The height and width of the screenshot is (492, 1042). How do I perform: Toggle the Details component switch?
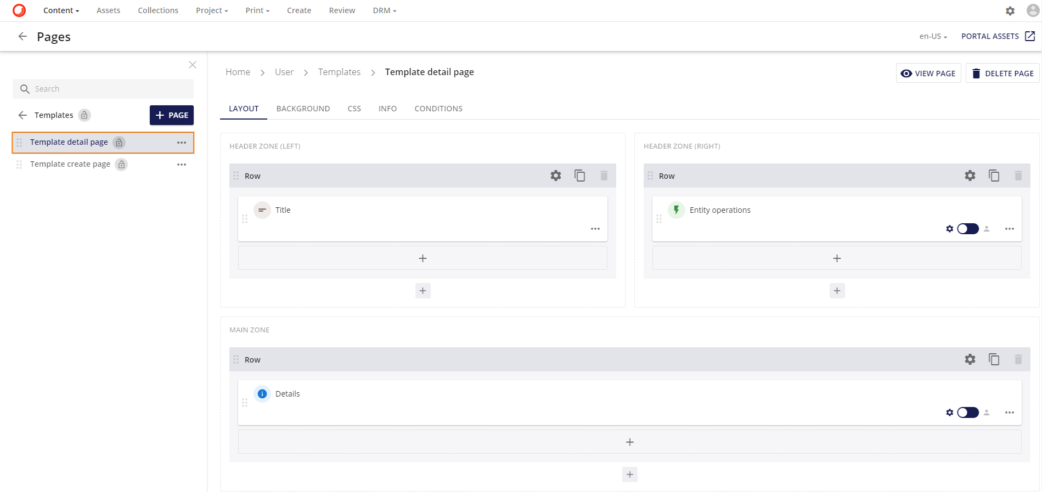[x=967, y=412]
